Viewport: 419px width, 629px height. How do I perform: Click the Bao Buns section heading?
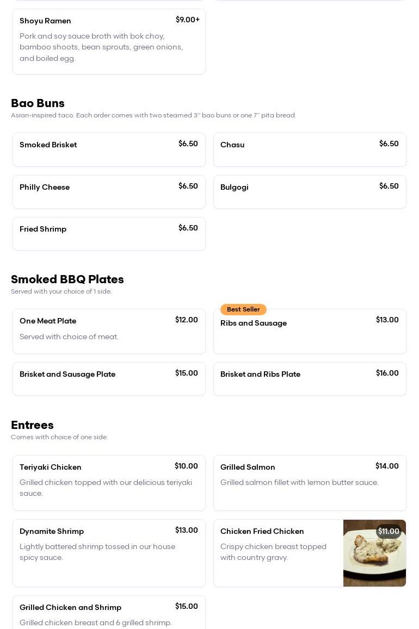tap(38, 103)
